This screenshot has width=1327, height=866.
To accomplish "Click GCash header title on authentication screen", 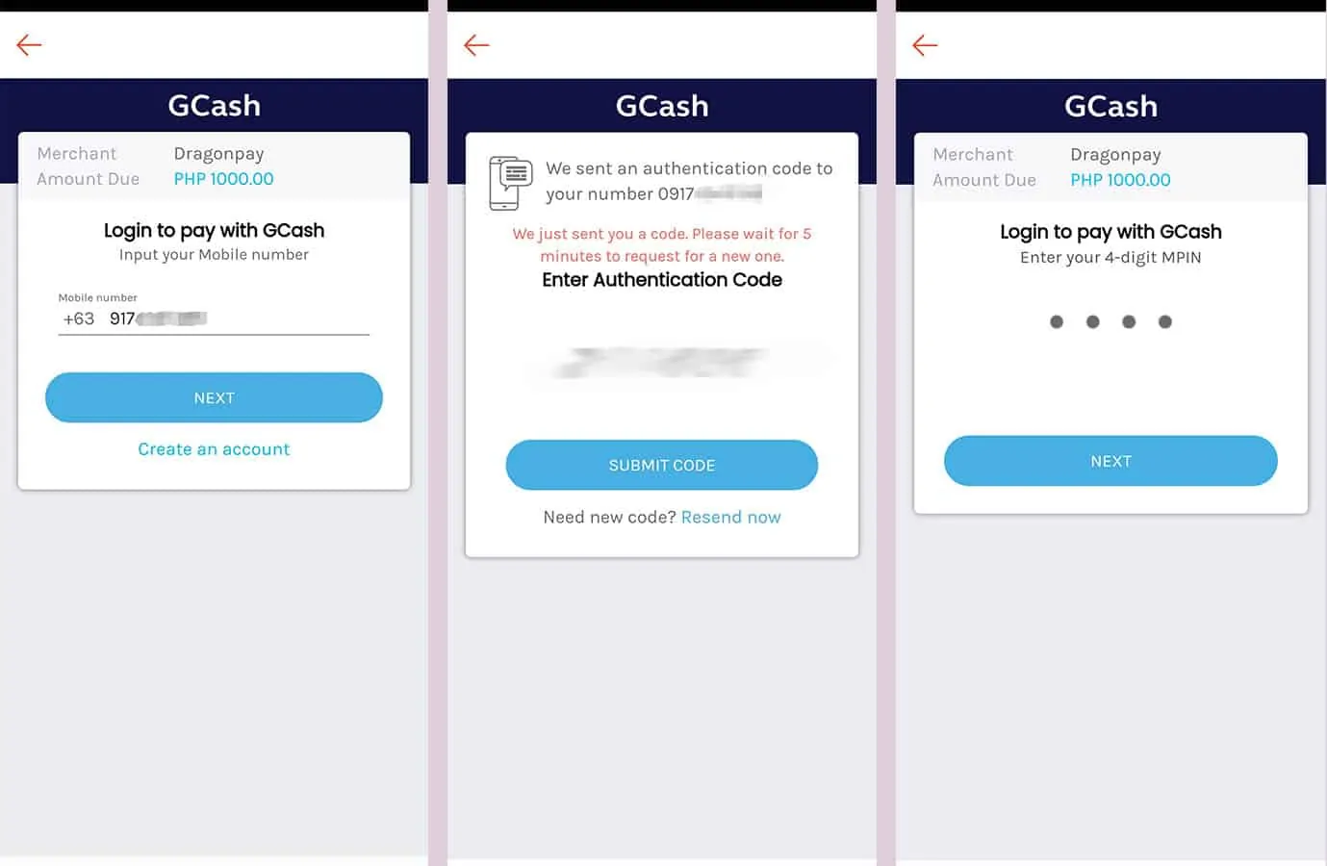I will pyautogui.click(x=662, y=106).
